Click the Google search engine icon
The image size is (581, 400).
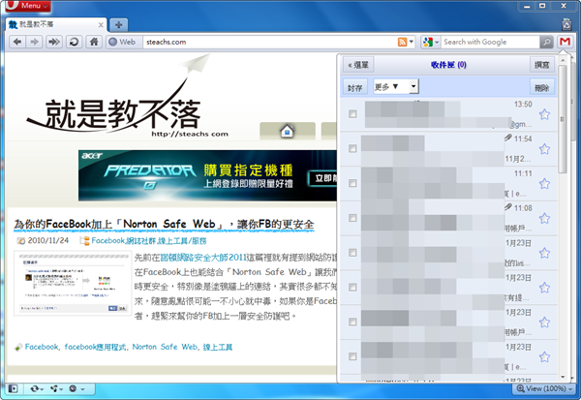click(428, 42)
